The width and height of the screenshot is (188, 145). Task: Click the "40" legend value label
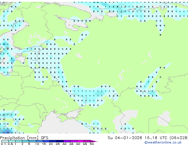click(x=78, y=144)
